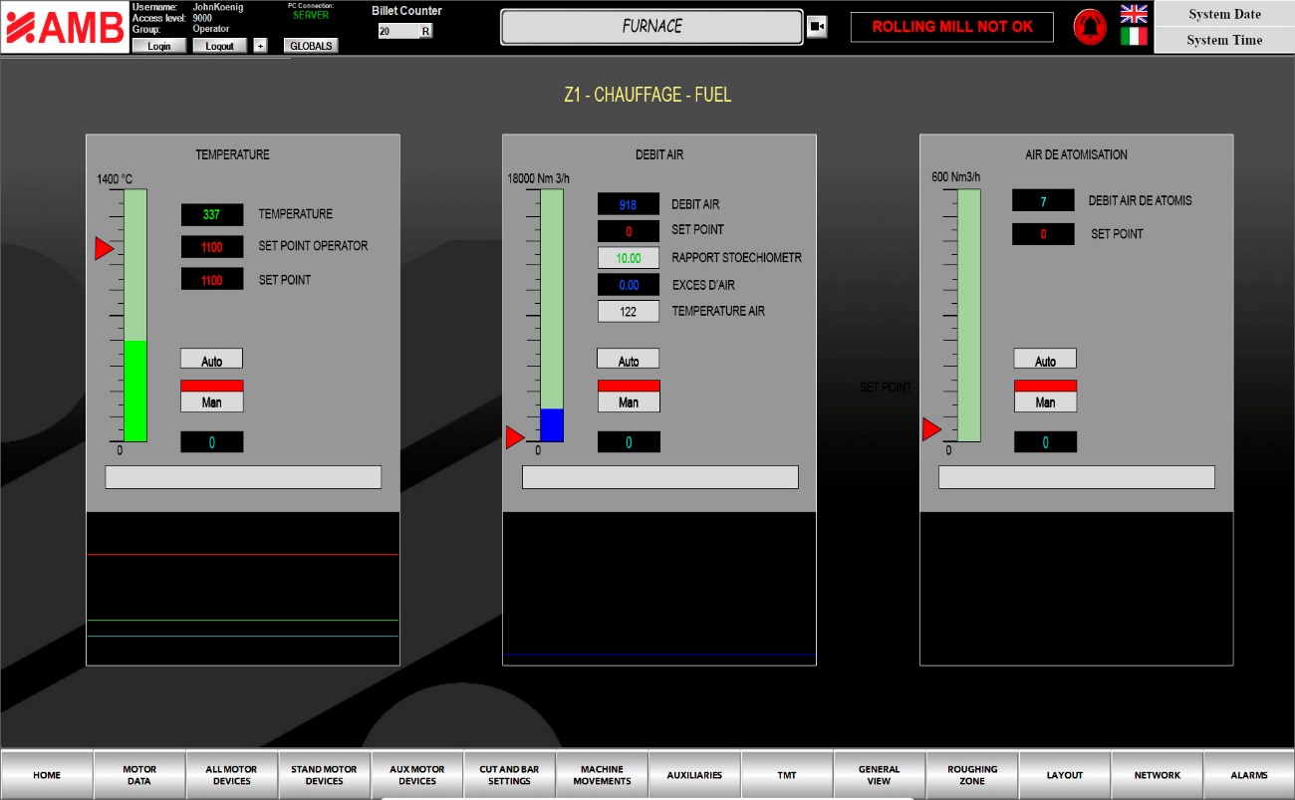1295x800 pixels.
Task: Open the ALARMS tab
Action: (x=1248, y=775)
